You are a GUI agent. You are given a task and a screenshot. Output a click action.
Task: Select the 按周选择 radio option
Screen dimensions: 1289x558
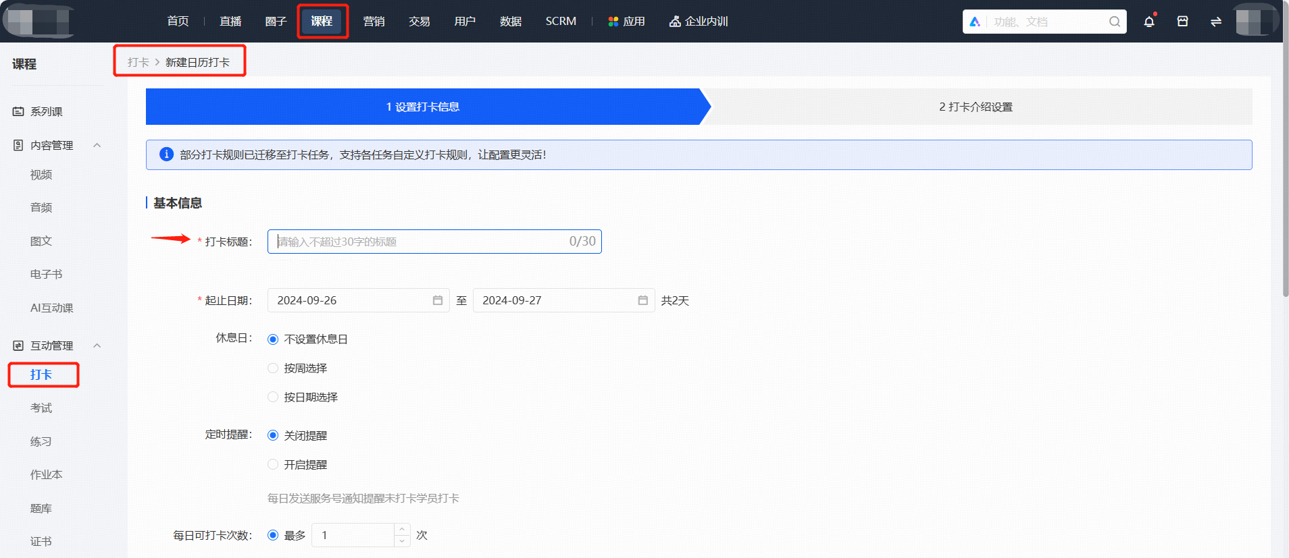273,368
